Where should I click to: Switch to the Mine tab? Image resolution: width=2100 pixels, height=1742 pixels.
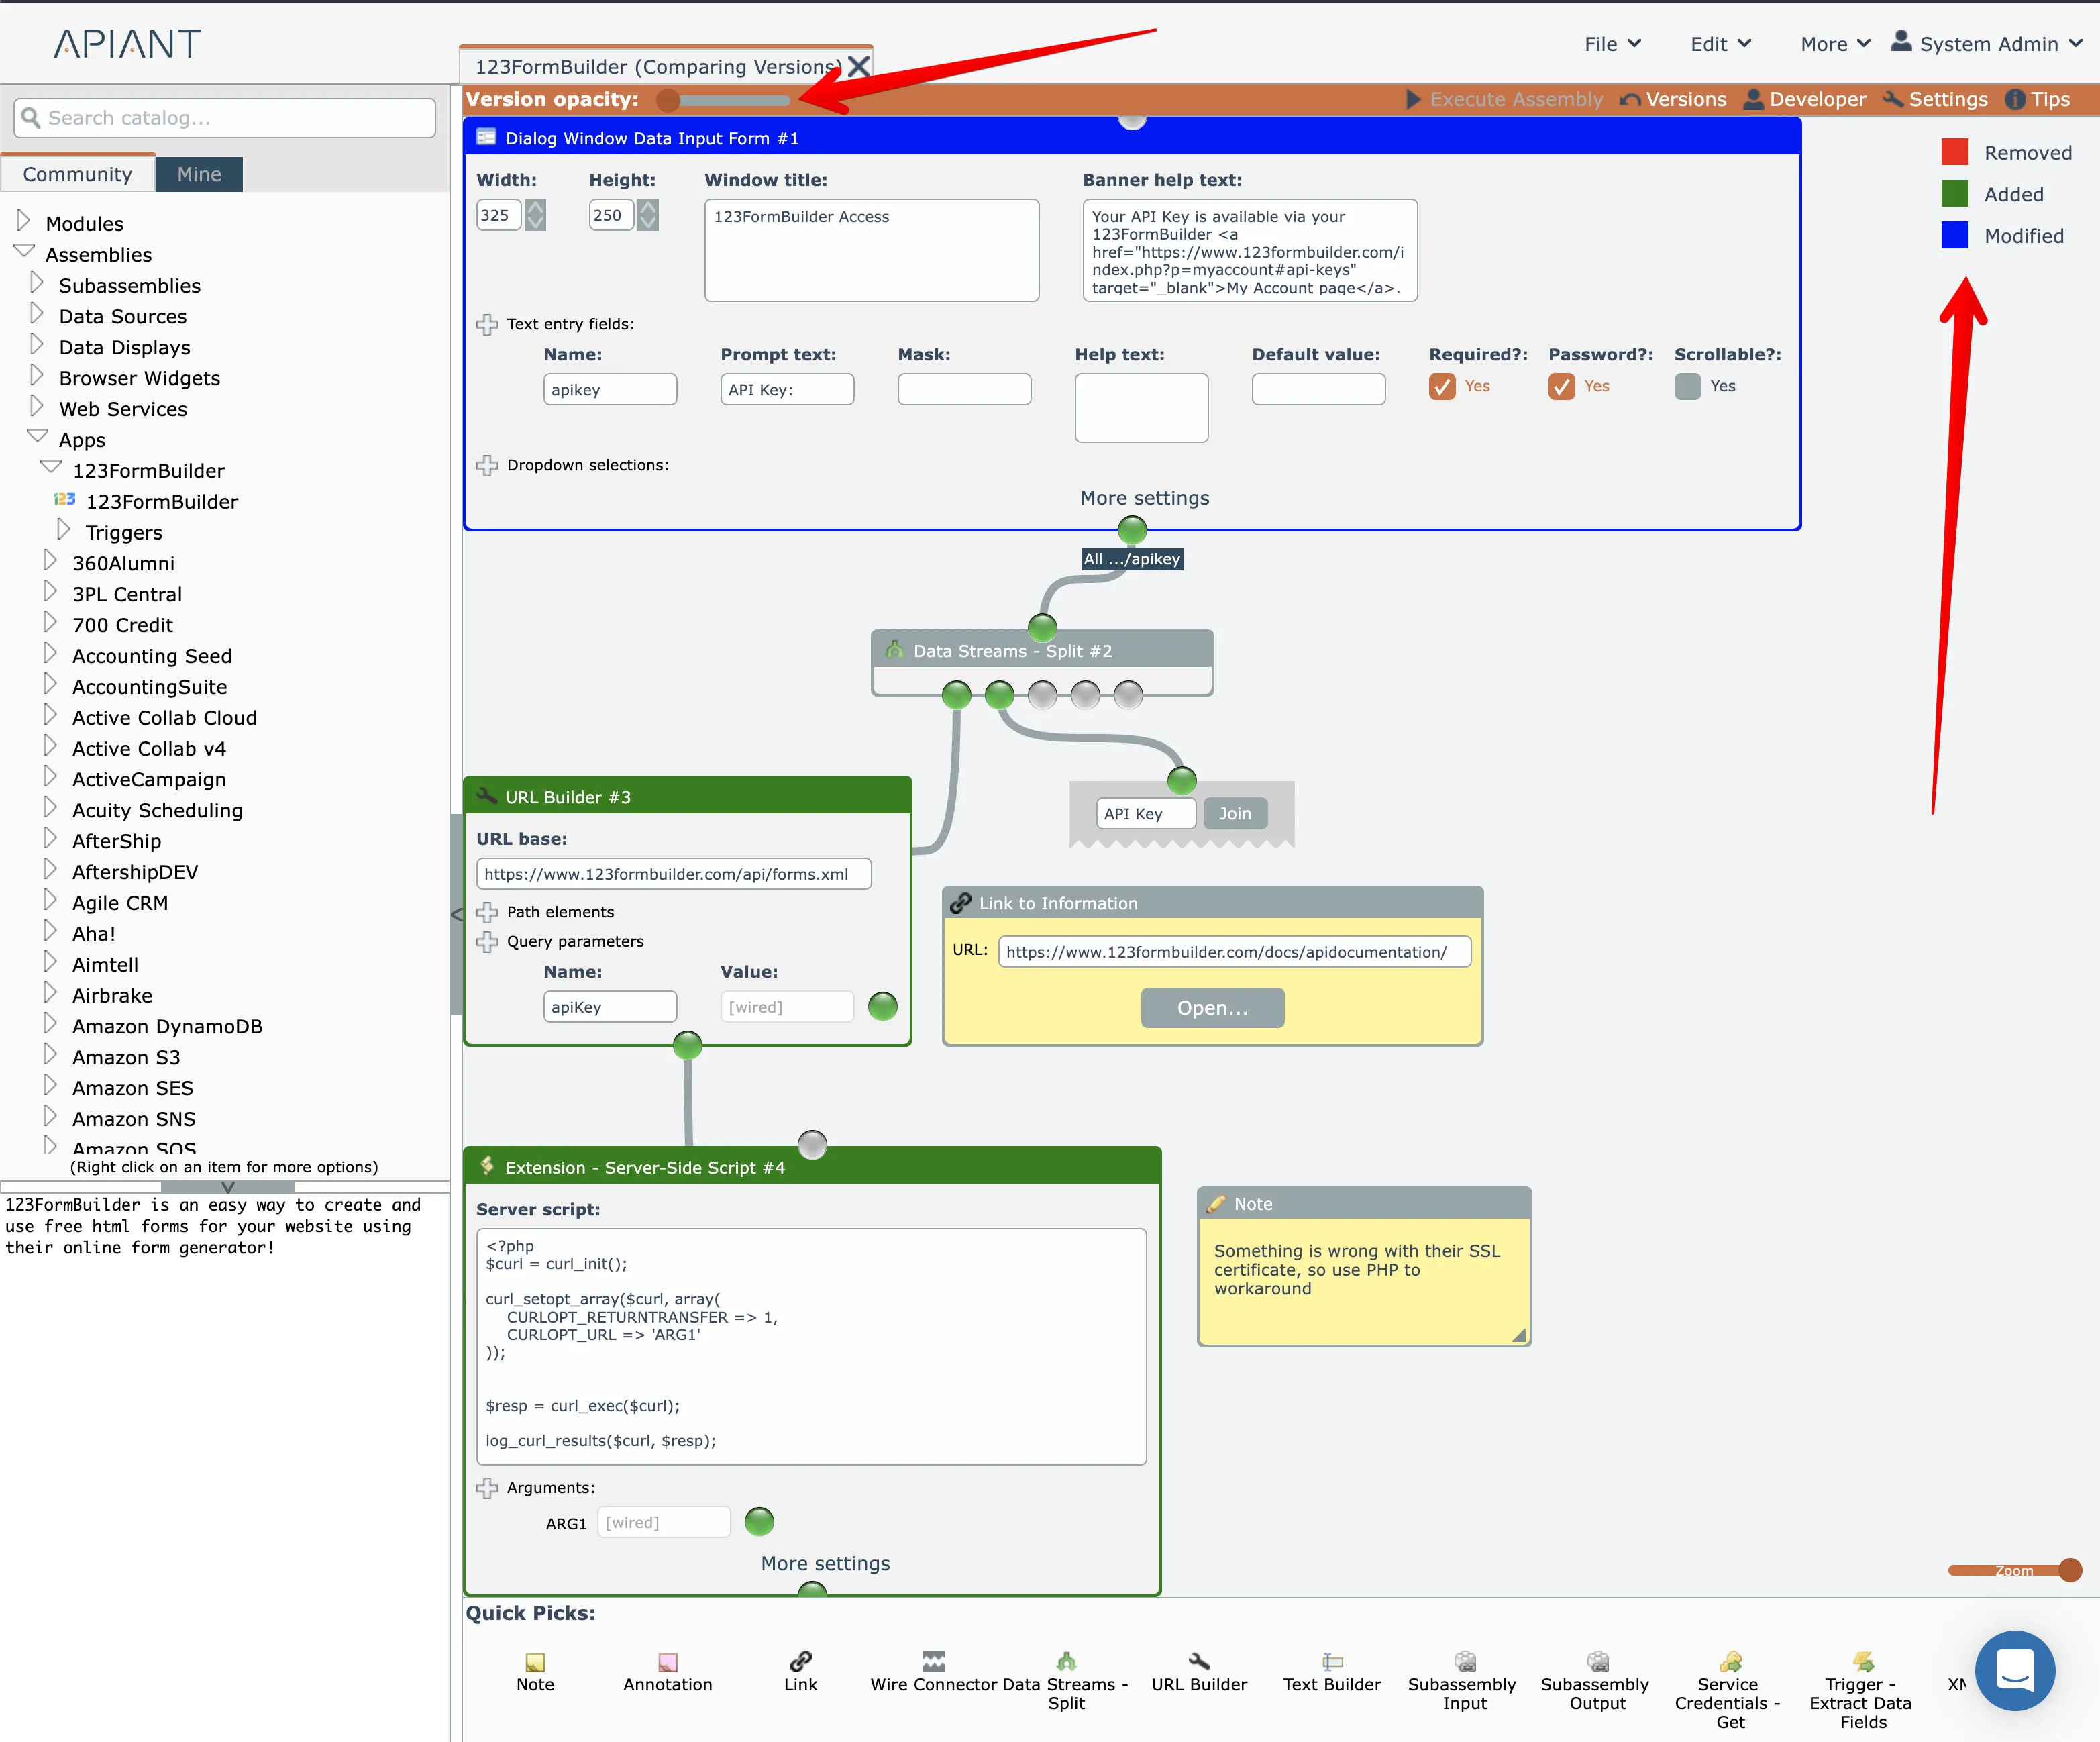point(199,174)
